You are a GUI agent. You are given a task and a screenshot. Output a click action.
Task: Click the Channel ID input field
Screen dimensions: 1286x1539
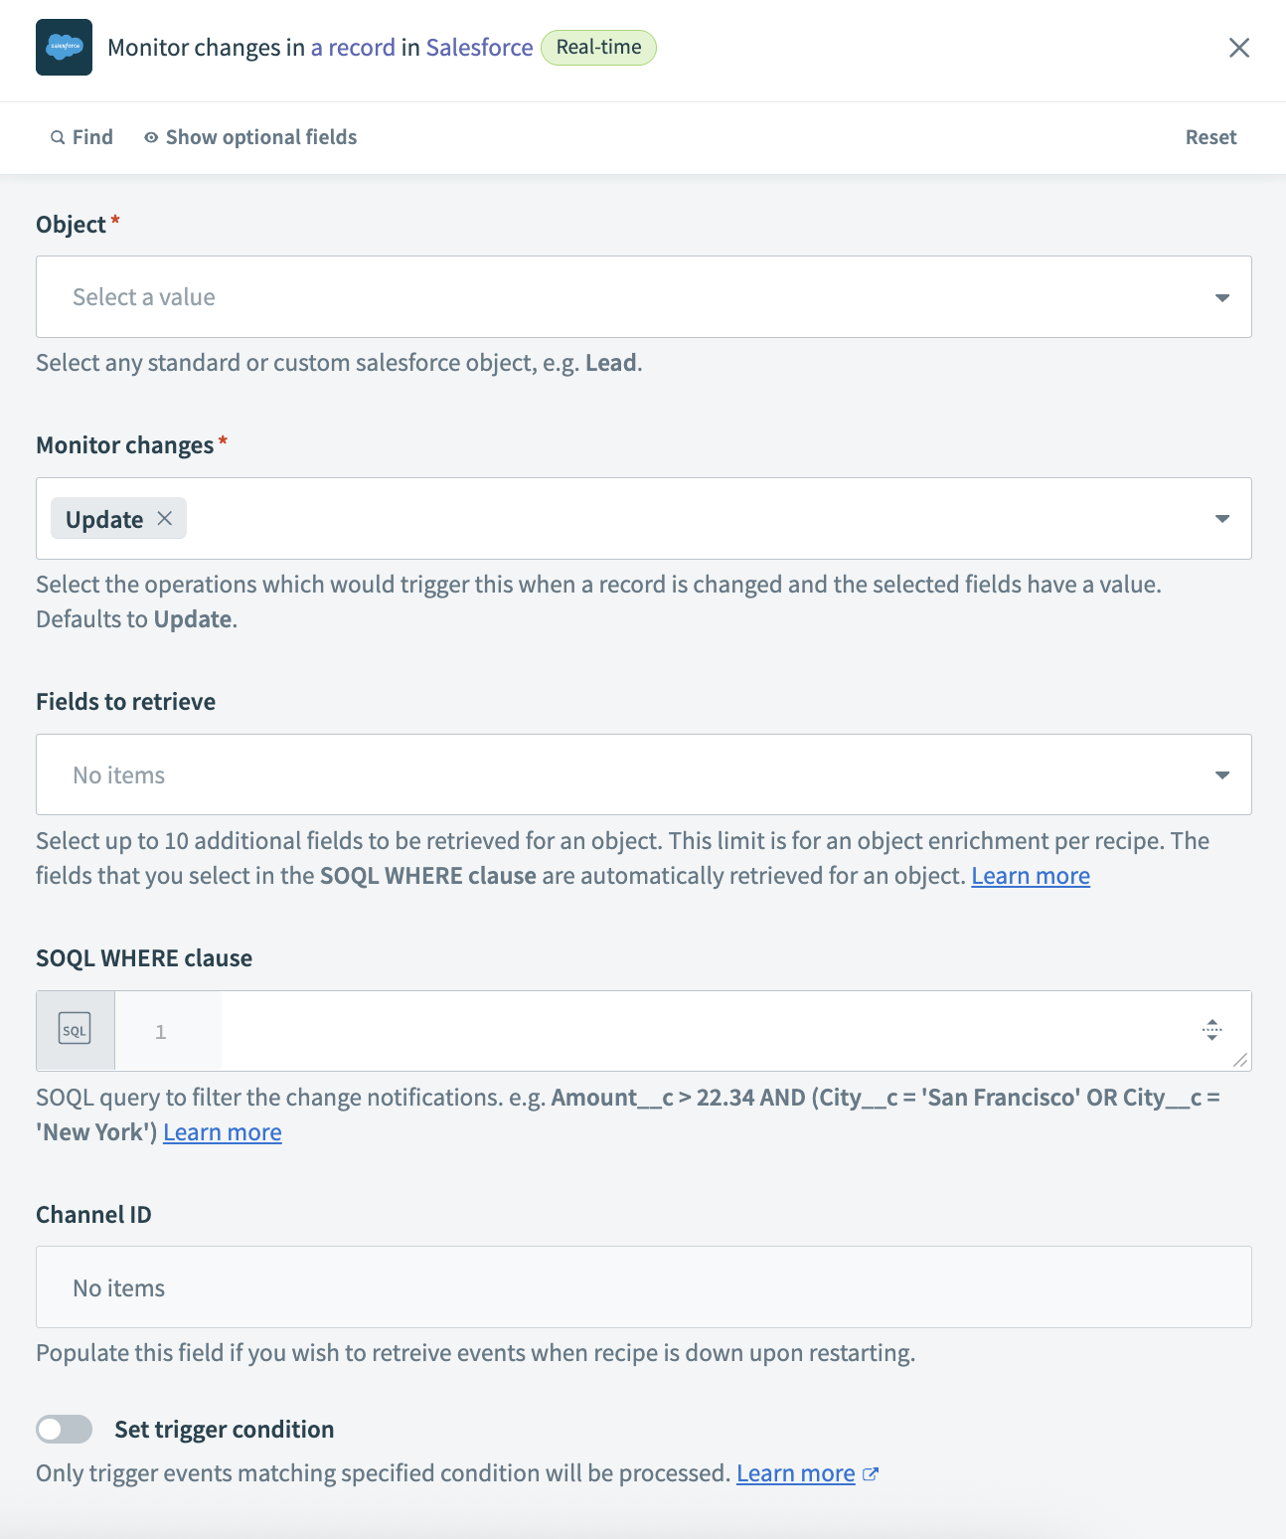pos(643,1287)
